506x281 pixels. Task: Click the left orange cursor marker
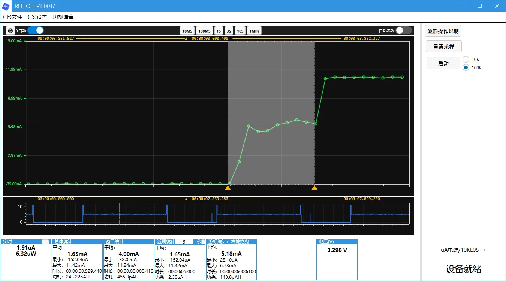click(x=228, y=187)
